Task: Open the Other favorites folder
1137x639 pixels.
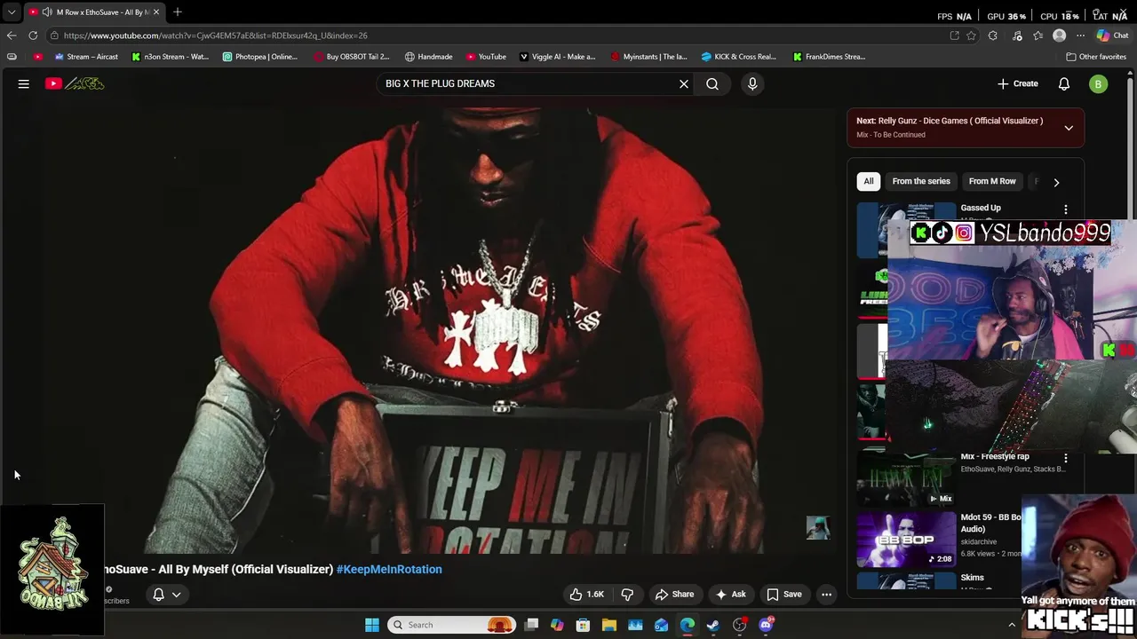Action: point(1096,57)
